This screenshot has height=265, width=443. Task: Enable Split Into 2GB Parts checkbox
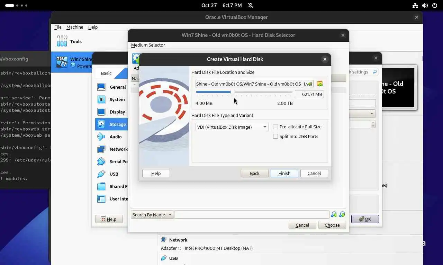(275, 136)
